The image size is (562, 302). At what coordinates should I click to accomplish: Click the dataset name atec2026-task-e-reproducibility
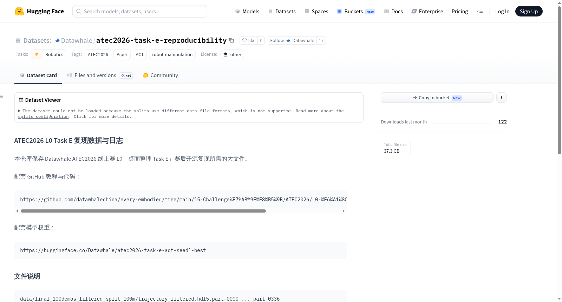[161, 40]
